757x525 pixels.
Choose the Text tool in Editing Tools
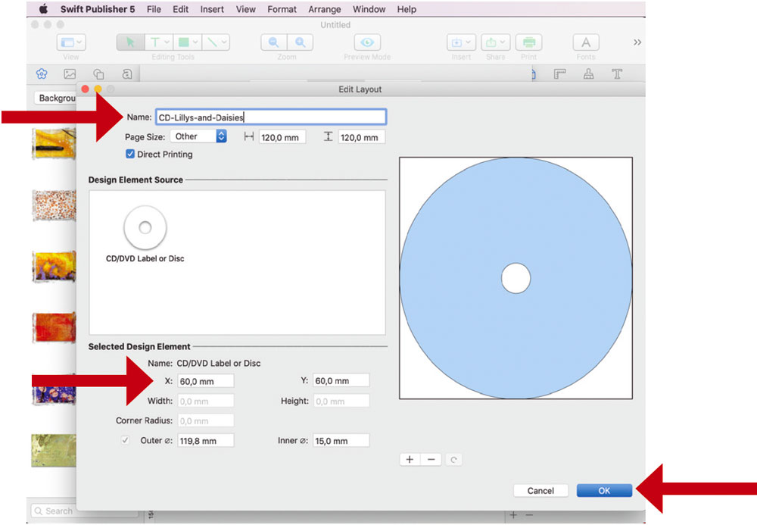tap(155, 42)
